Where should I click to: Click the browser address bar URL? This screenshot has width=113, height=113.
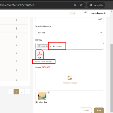coord(17,5)
